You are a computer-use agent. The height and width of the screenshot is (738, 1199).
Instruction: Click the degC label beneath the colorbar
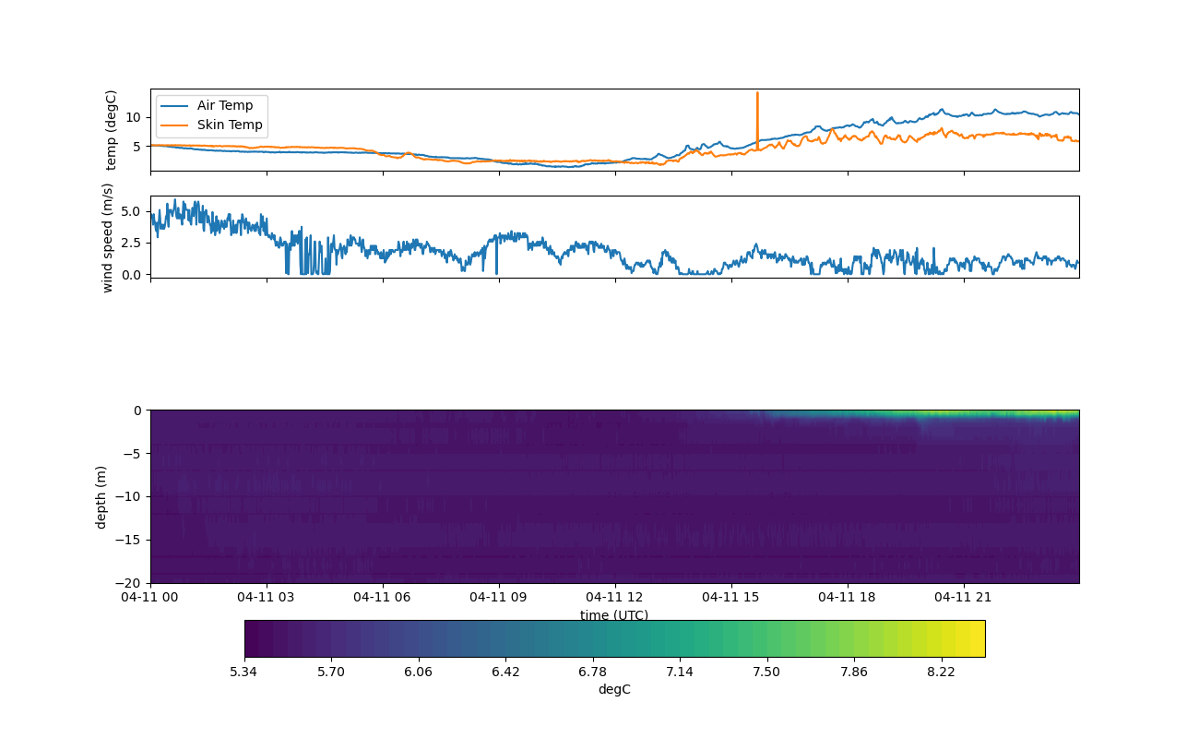[614, 690]
